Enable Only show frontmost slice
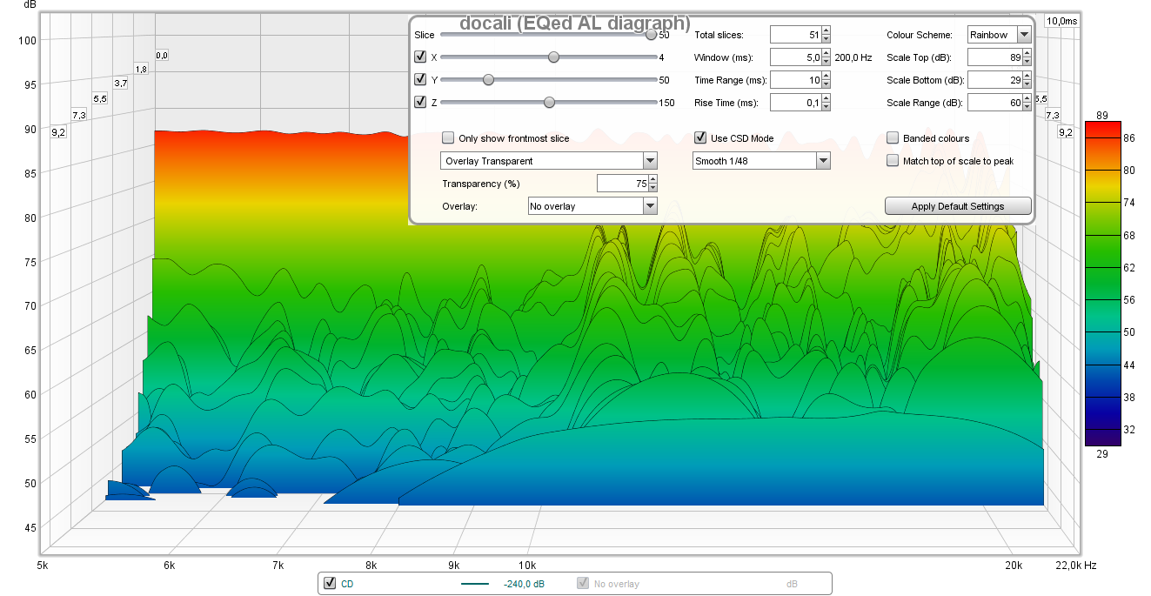This screenshot has height=596, width=1151. click(x=448, y=138)
